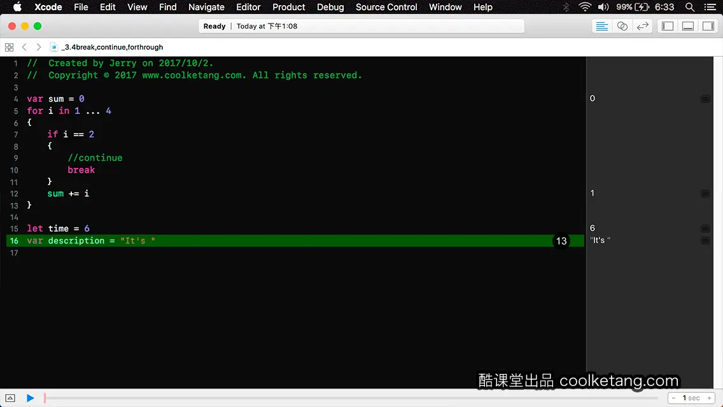Image resolution: width=723 pixels, height=407 pixels.
Task: Show the standard editor
Action: [x=601, y=26]
